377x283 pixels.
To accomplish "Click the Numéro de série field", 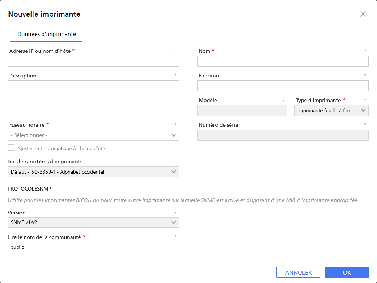I will click(x=283, y=135).
